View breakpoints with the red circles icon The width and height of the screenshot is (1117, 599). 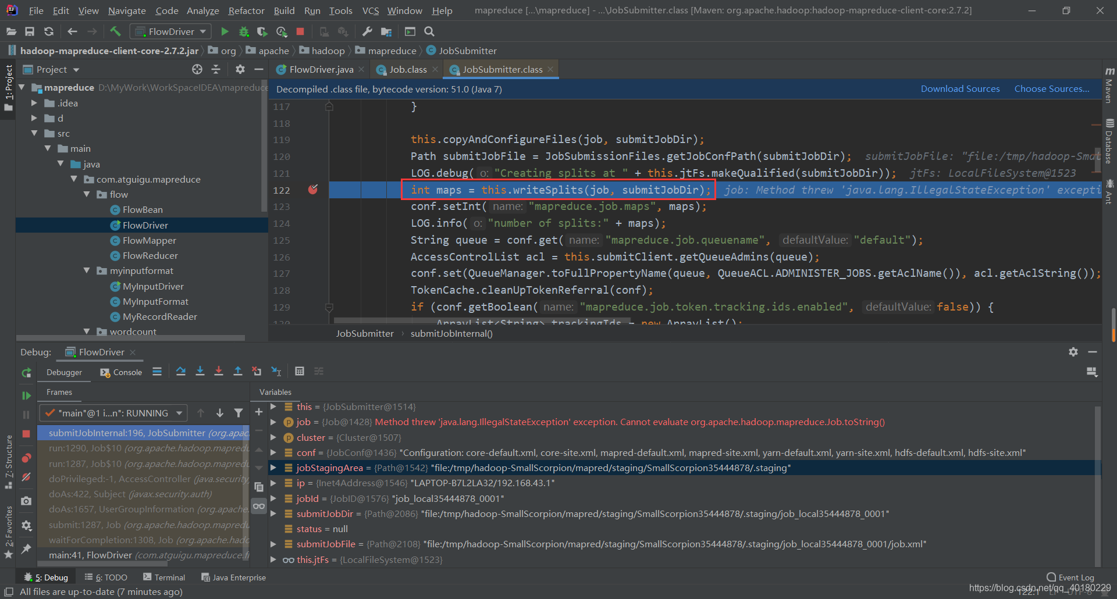[x=26, y=458]
